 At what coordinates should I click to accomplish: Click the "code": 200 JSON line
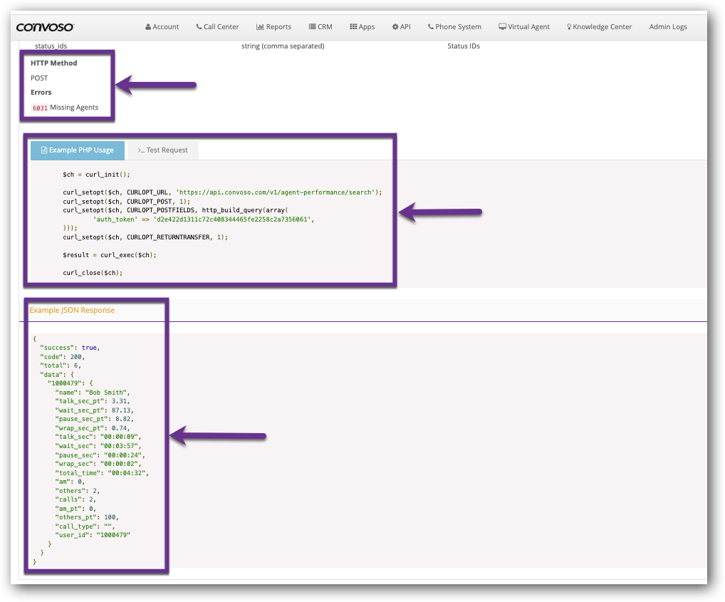tap(63, 357)
